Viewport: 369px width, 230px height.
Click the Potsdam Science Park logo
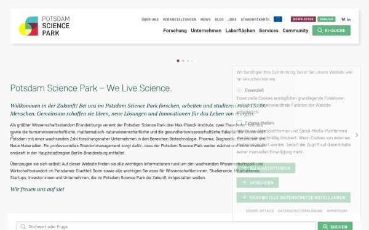(x=44, y=26)
